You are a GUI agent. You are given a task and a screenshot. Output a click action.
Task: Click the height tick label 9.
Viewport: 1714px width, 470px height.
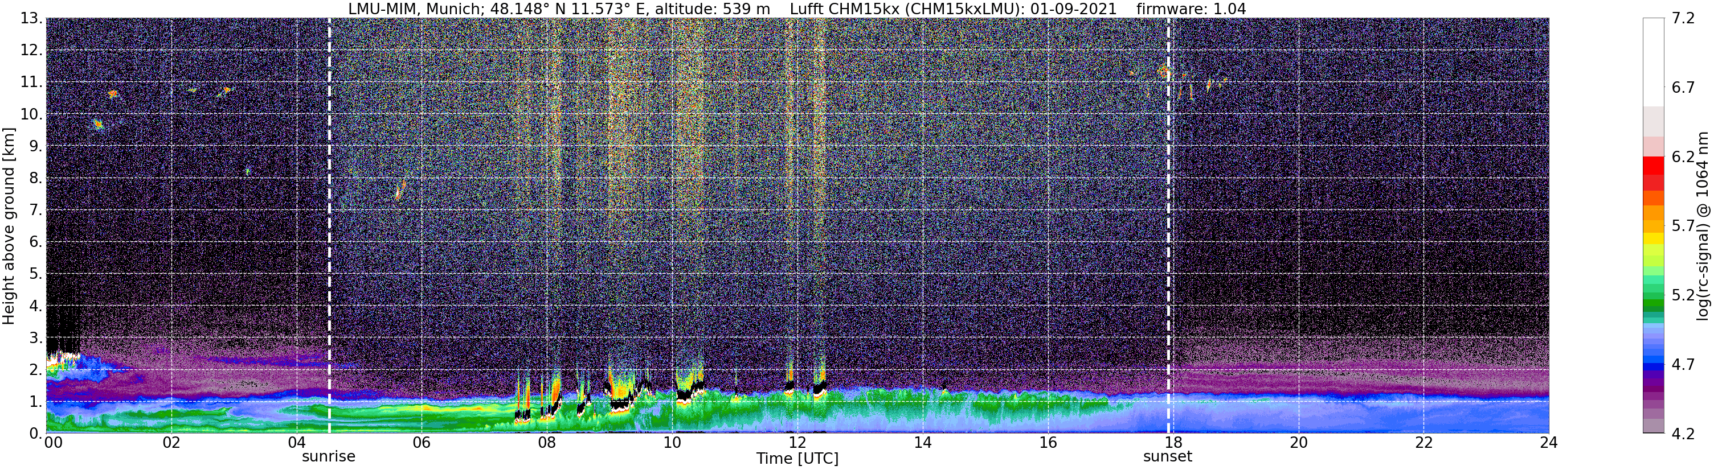point(36,146)
